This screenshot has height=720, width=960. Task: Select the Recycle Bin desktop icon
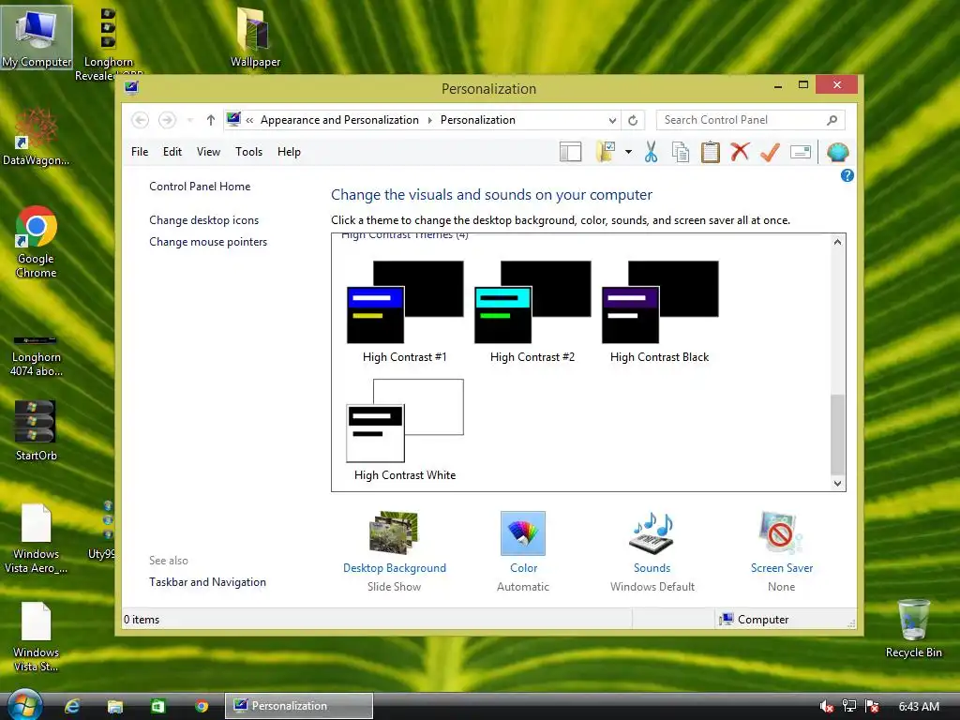click(913, 627)
